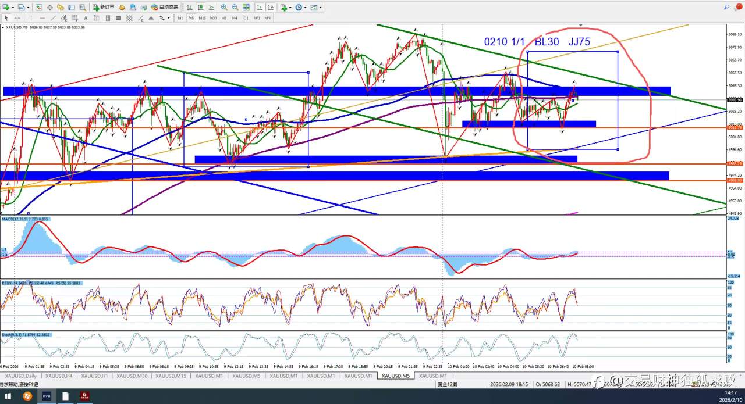The image size is (745, 404).
Task: Switch chart to line chart style
Action: coord(212,8)
